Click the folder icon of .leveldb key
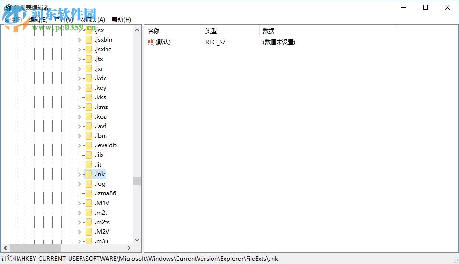 tap(89, 145)
